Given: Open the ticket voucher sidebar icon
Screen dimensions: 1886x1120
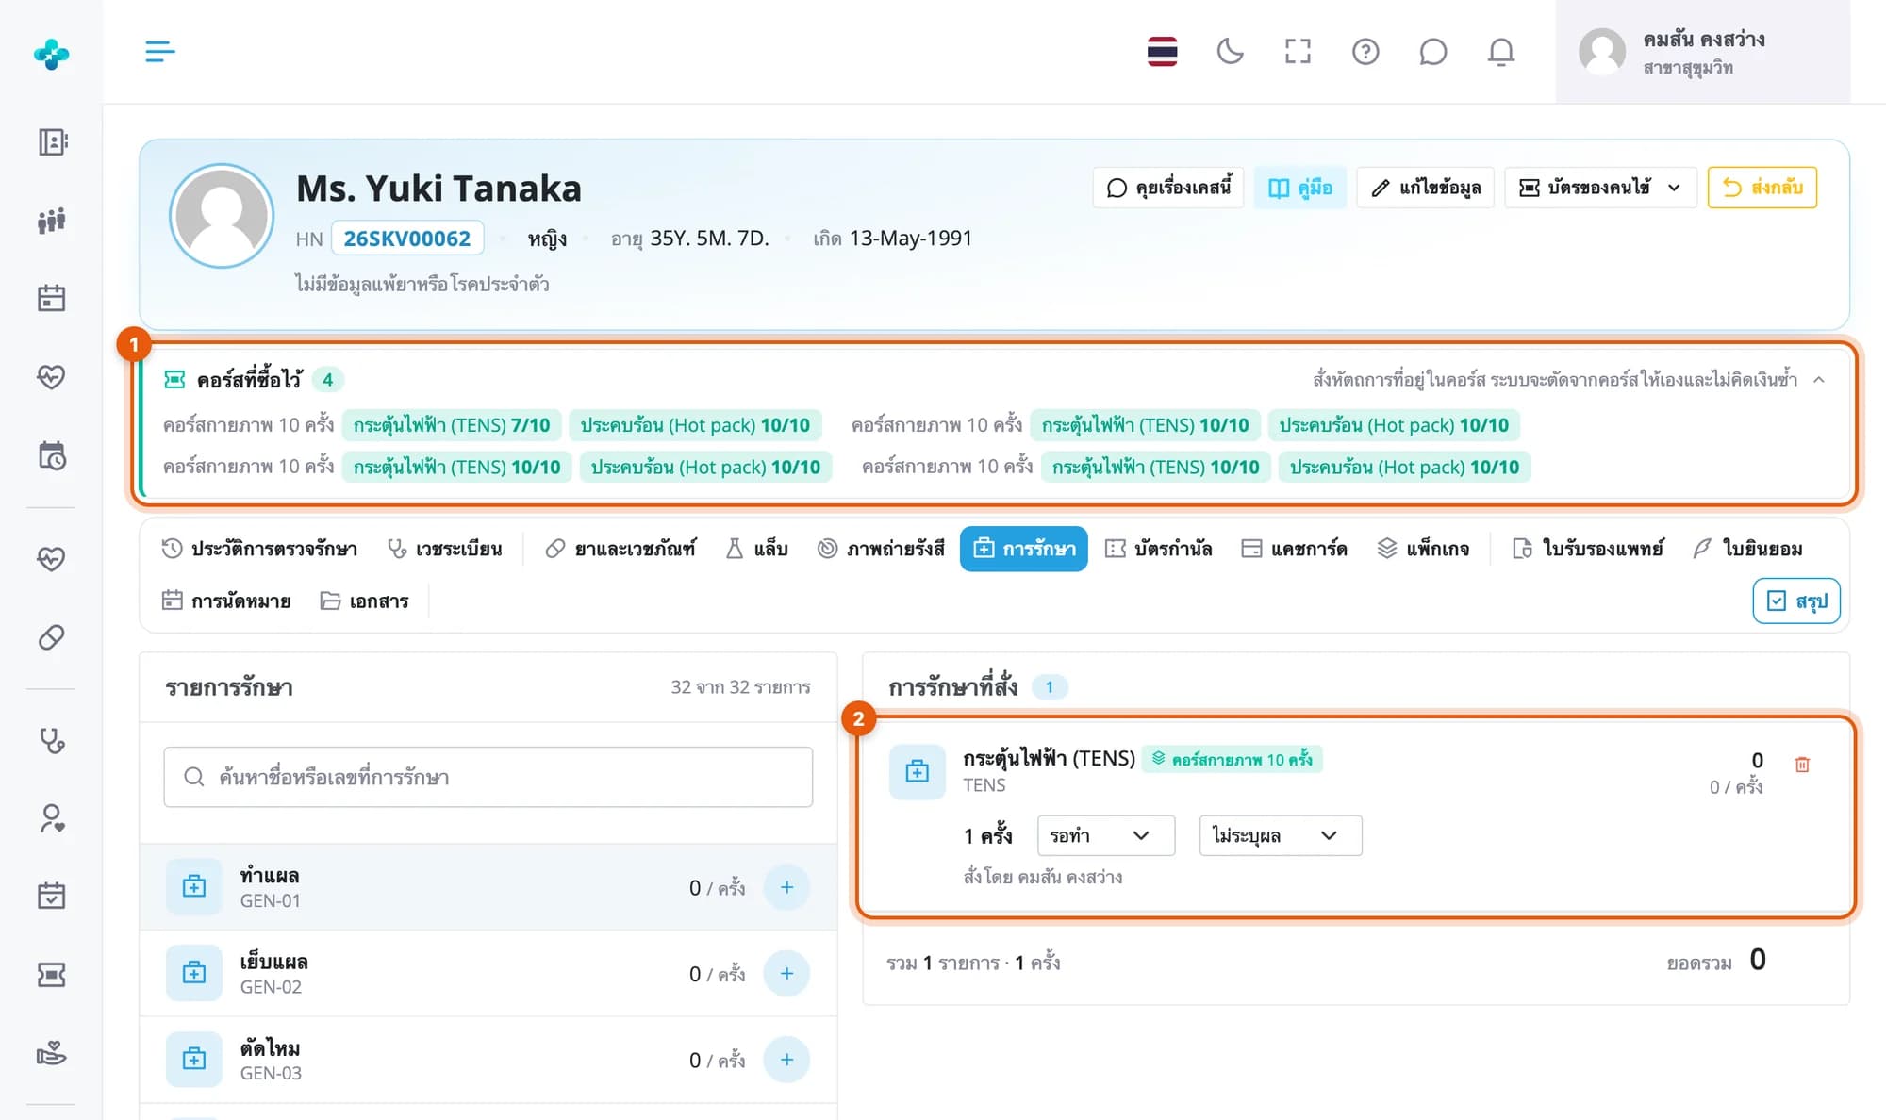Looking at the screenshot, I should (51, 974).
